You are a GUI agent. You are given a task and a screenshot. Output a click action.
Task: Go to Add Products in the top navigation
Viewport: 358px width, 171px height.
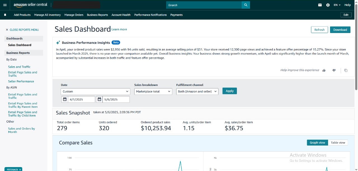pos(22,15)
